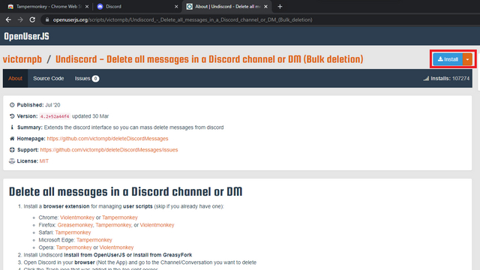The height and width of the screenshot is (270, 480).
Task: Open the Firefox Greasemonkey link
Action: pyautogui.click(x=75, y=225)
